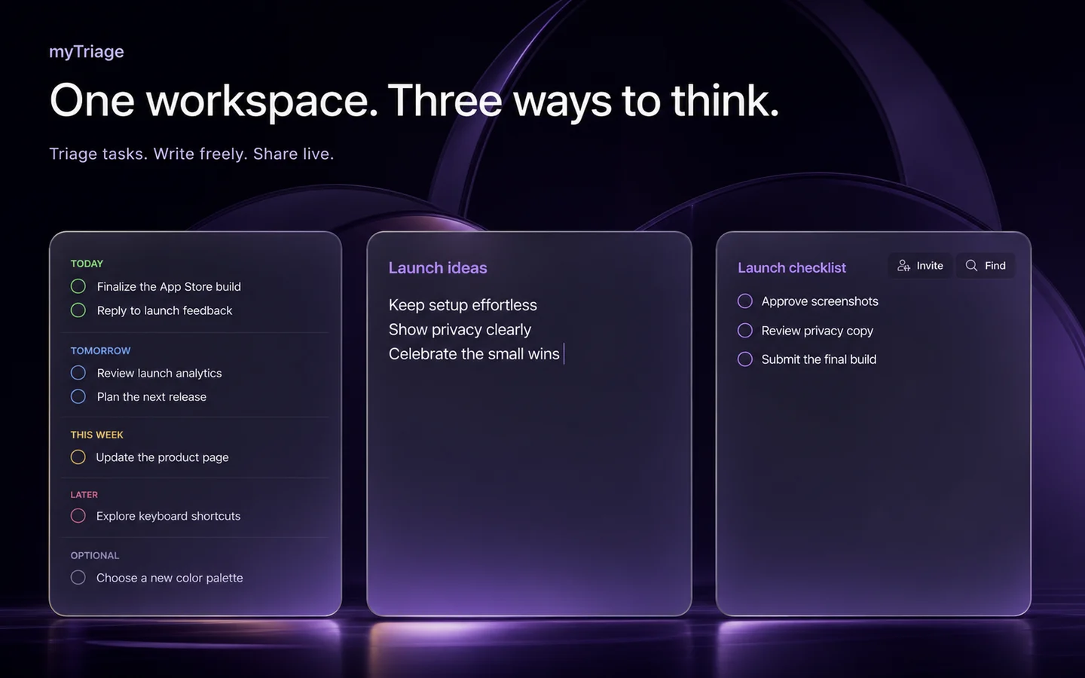Click the One workspace. Three ways headline
The image size is (1085, 678).
point(414,101)
